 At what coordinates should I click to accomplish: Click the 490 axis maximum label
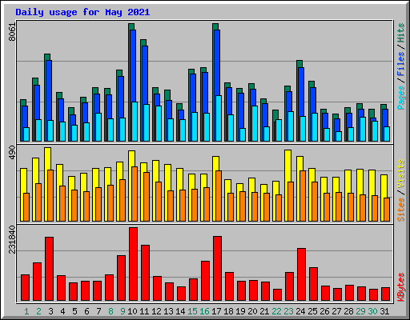coord(12,153)
